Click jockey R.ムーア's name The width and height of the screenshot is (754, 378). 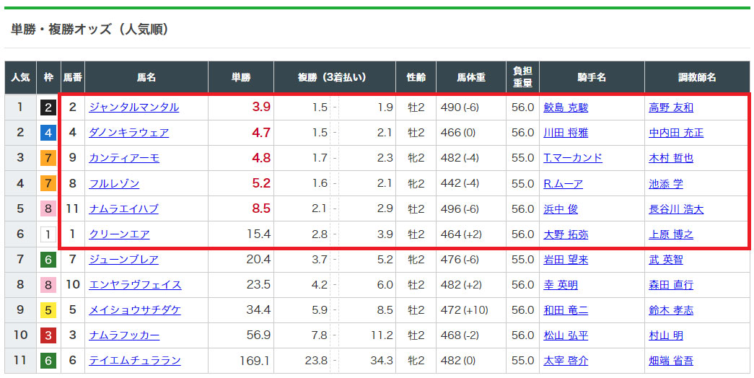pos(563,183)
